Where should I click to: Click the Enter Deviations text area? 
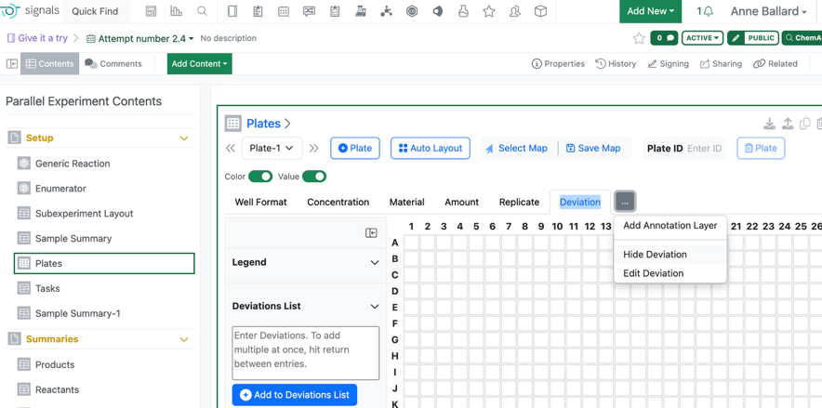click(306, 353)
